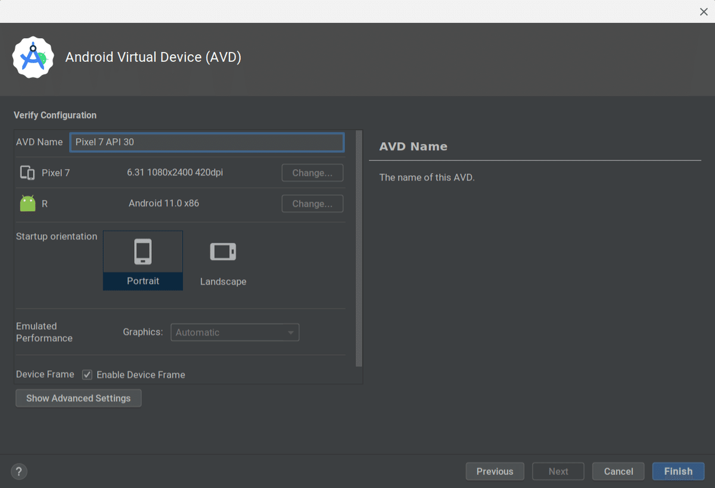
Task: Open the Graphics dropdown
Action: (x=235, y=332)
